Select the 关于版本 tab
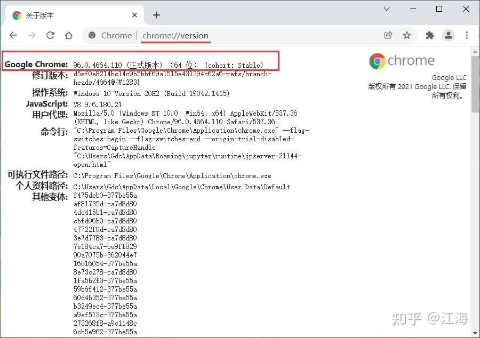480x338 pixels. [x=64, y=15]
